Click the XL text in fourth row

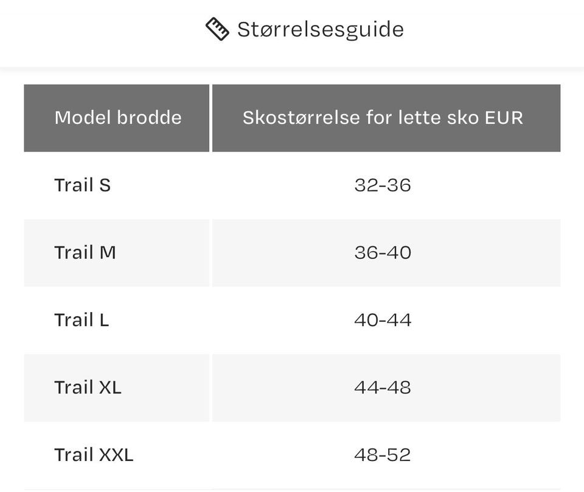110,387
